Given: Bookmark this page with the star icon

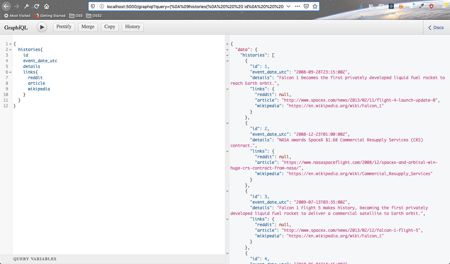Looking at the screenshot, I should pyautogui.click(x=315, y=6).
